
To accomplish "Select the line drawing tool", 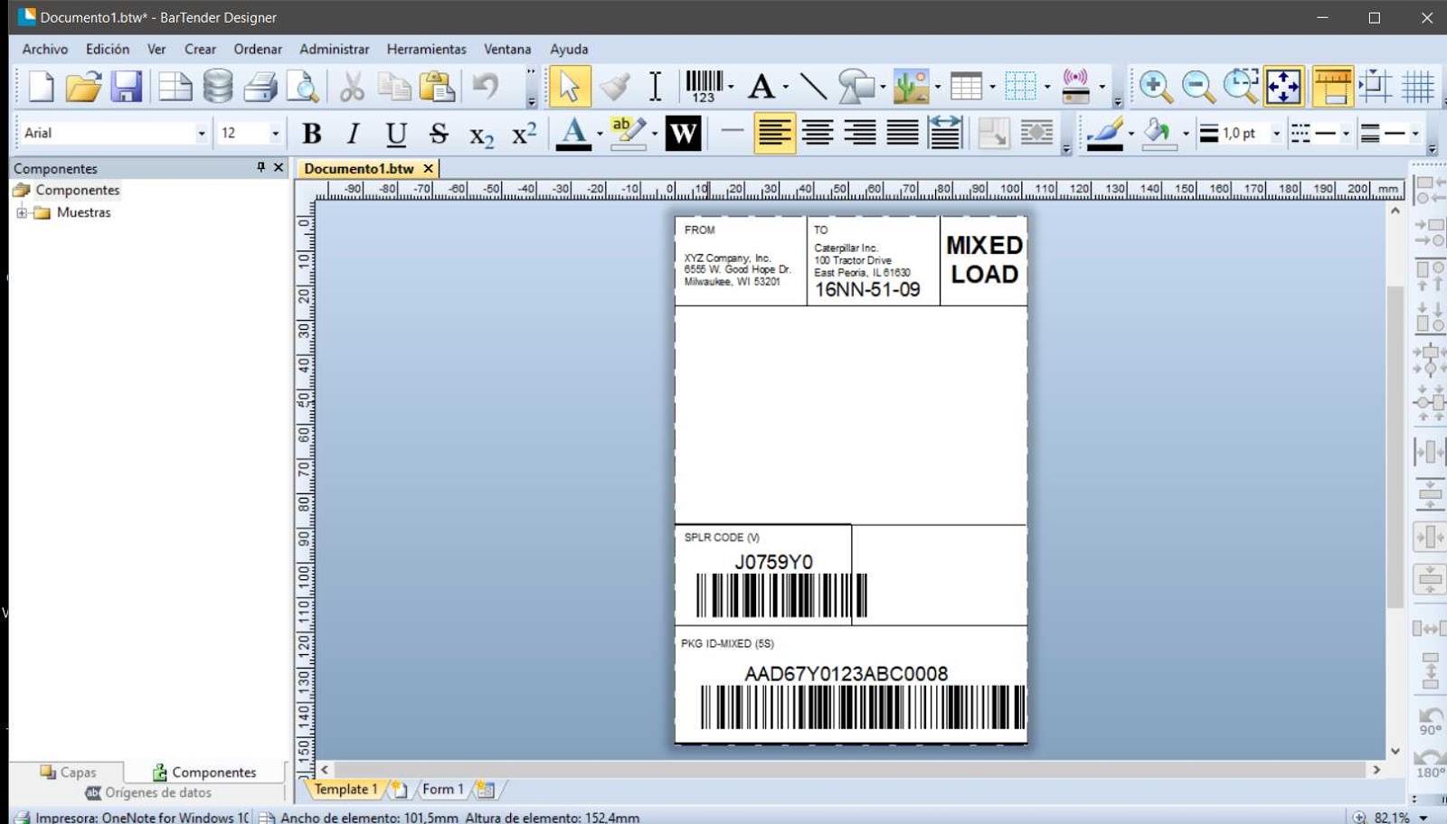I will click(812, 87).
